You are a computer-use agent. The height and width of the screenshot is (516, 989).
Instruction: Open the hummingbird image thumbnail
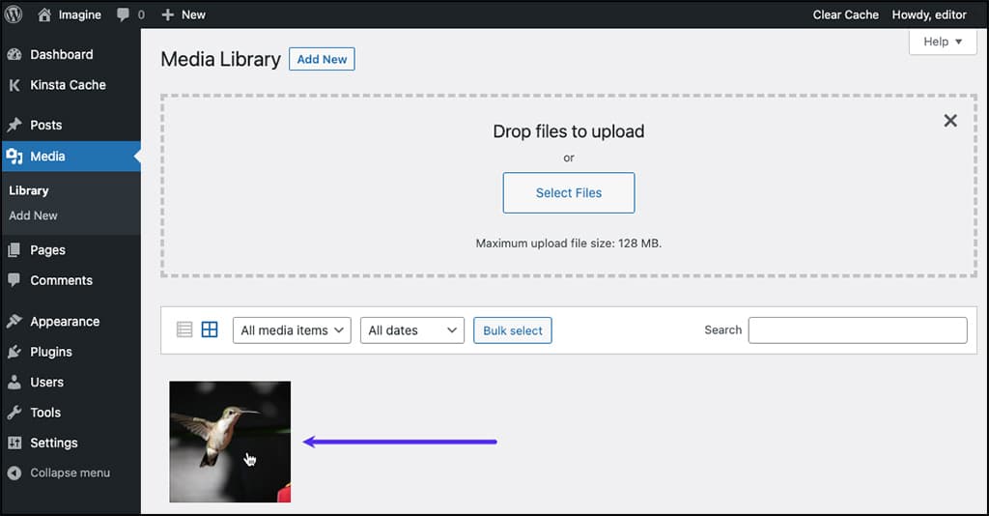pyautogui.click(x=230, y=442)
